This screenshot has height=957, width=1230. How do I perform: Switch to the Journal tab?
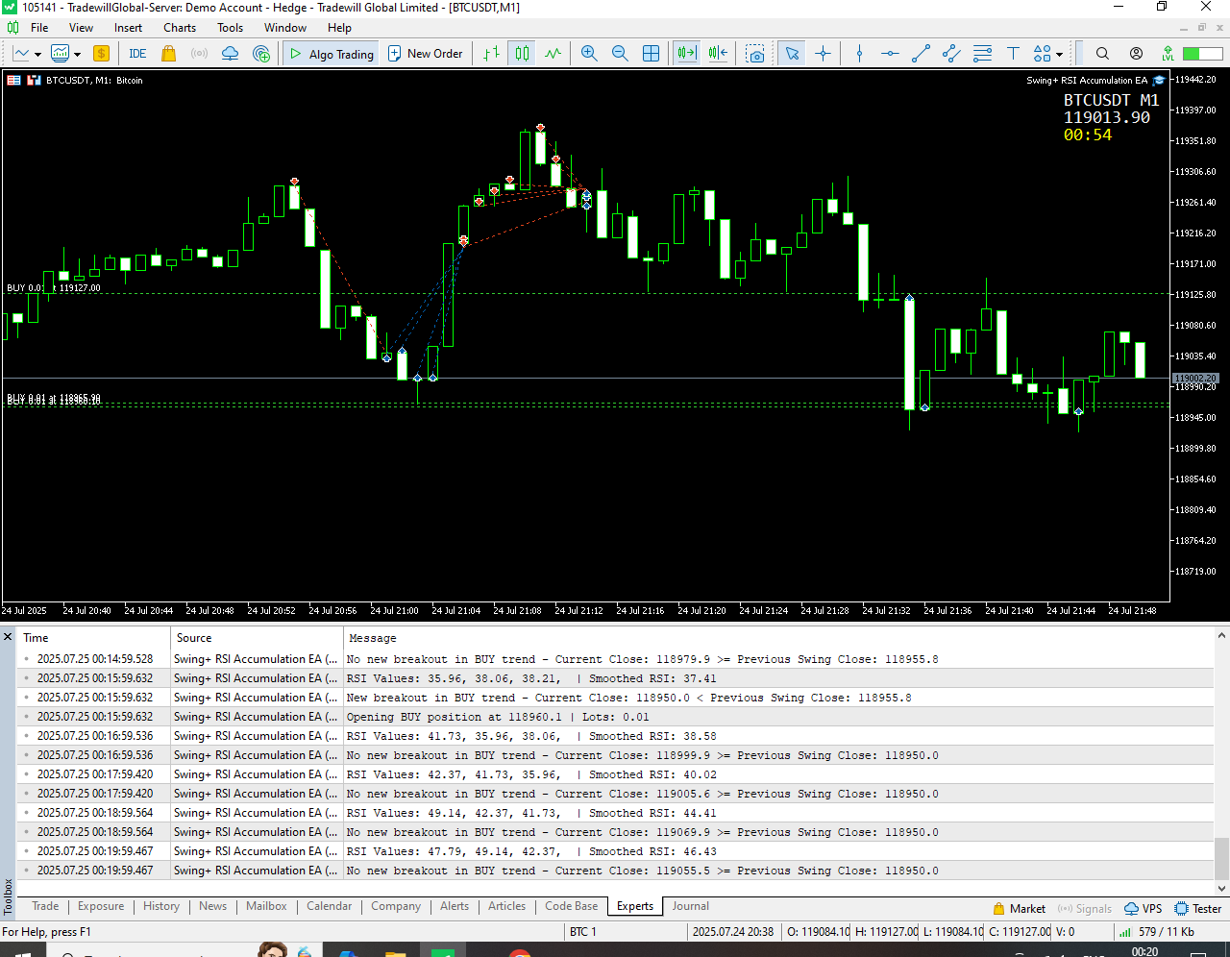[690, 906]
